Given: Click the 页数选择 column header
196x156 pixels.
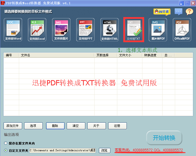Looking at the screenshot, I should [105, 55].
